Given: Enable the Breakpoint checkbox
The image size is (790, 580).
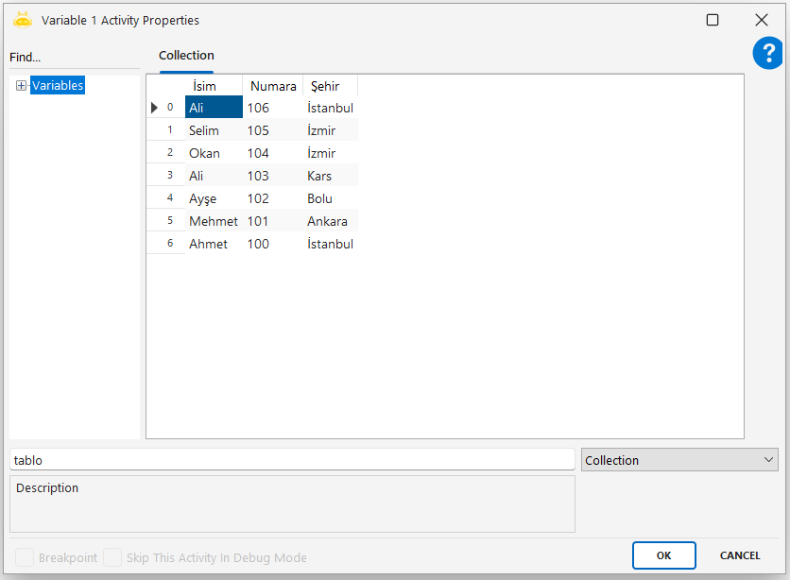Looking at the screenshot, I should 25,557.
